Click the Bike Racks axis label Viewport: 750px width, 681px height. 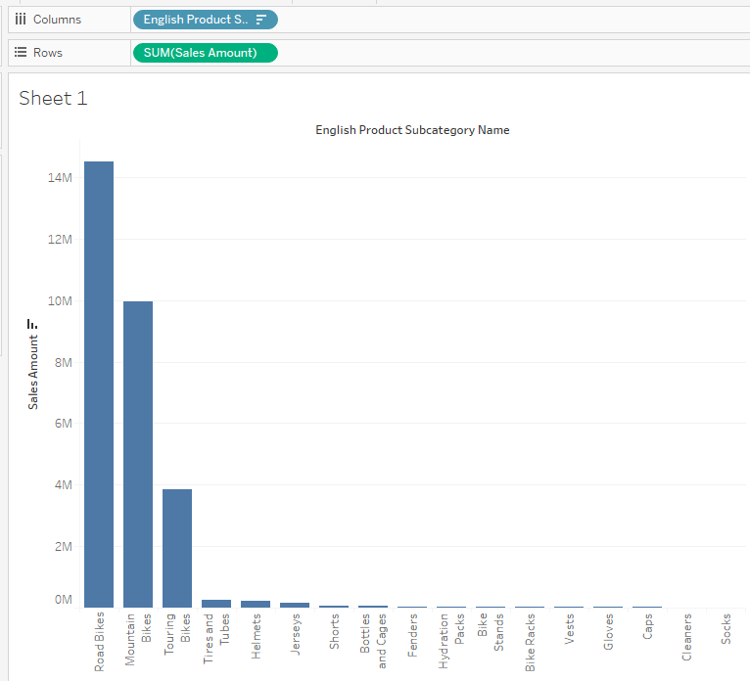tap(530, 643)
